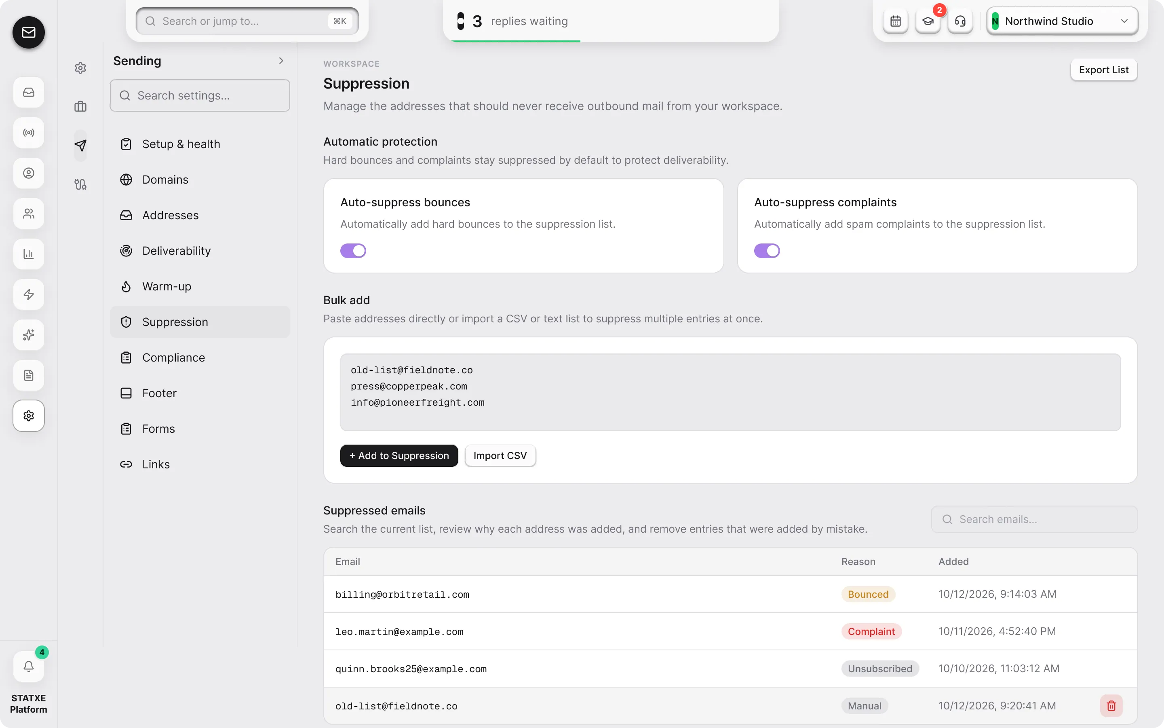Open Links settings page
Image resolution: width=1164 pixels, height=728 pixels.
200,465
